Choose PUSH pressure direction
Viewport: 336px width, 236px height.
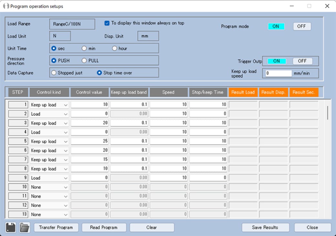tap(54, 61)
